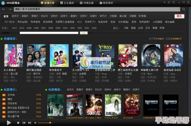Image resolution: width=191 pixels, height=126 pixels.
Task: Click the 8899影视盒 app logo icon
Action: (x=3, y=3)
